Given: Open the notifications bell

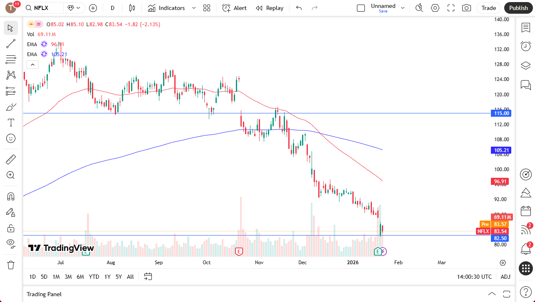Looking at the screenshot, I should (526, 249).
